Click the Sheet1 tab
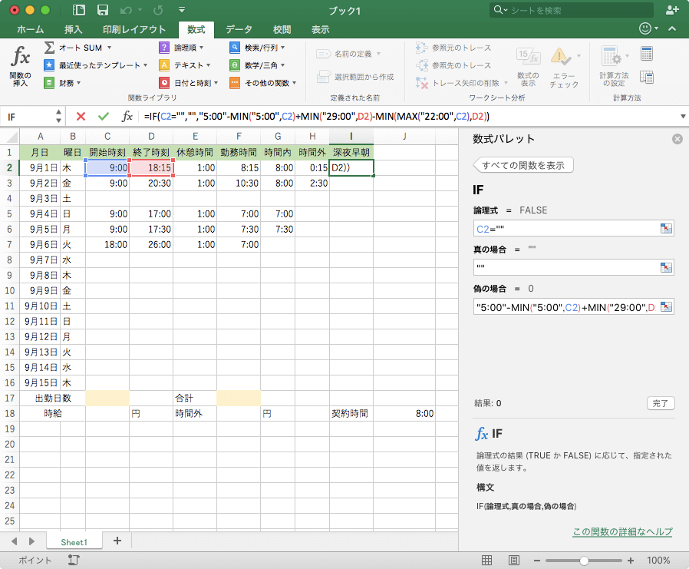 [x=74, y=541]
